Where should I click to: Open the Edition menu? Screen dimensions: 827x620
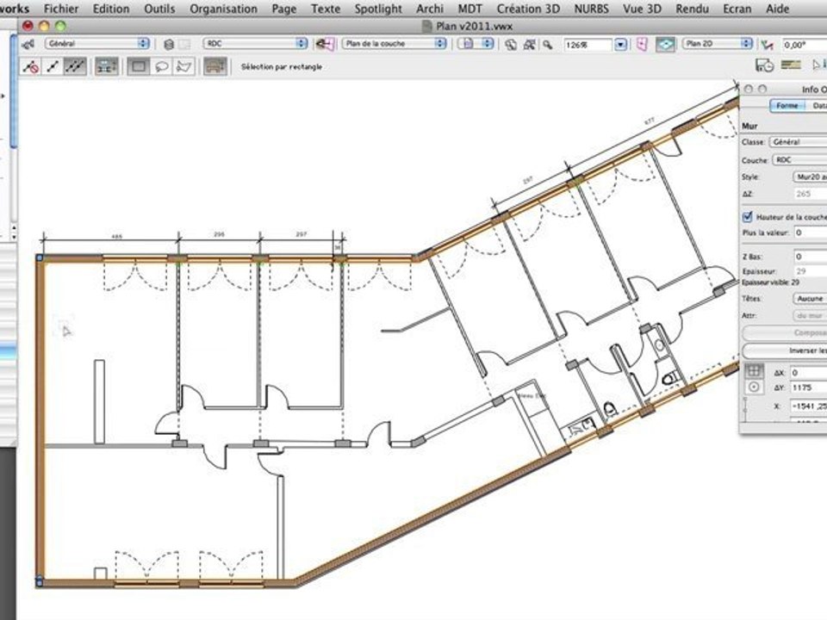[x=111, y=9]
